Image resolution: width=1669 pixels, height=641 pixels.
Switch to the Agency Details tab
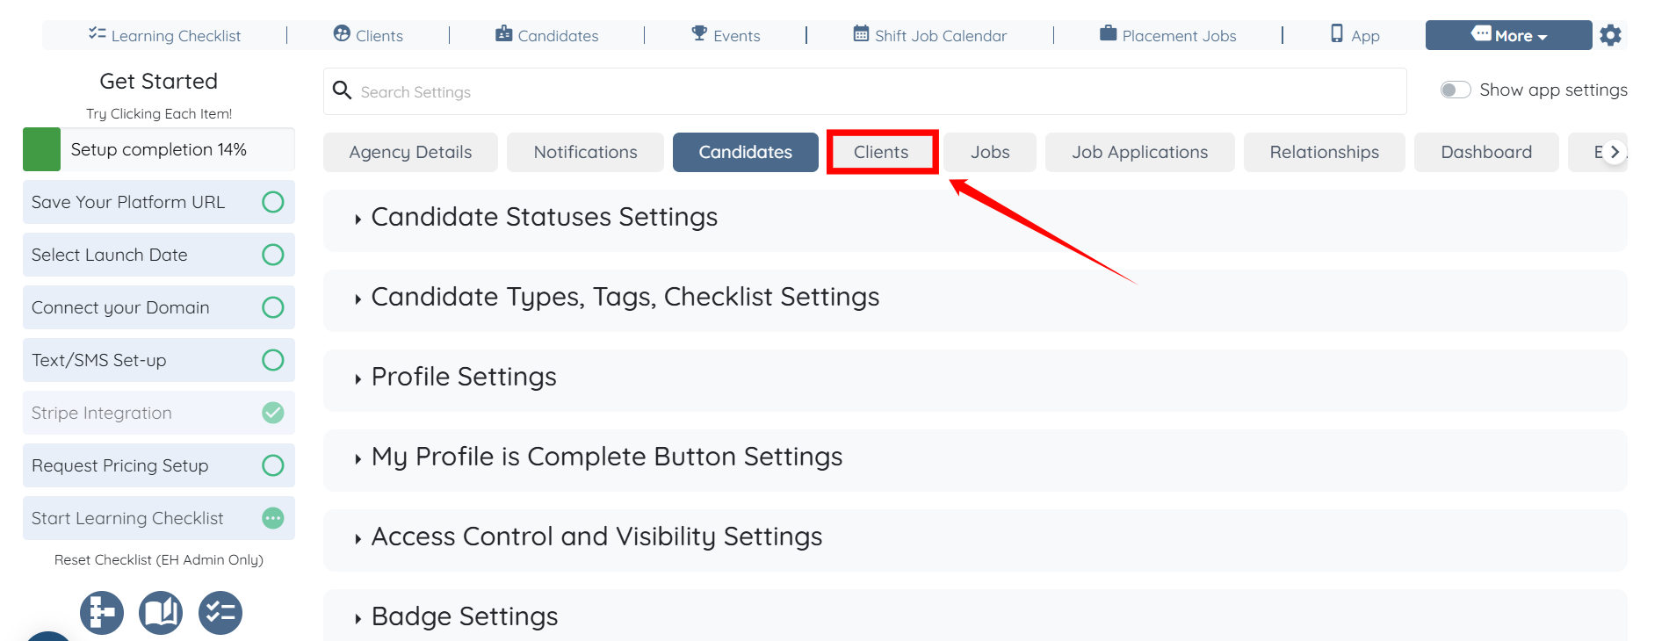coord(410,152)
